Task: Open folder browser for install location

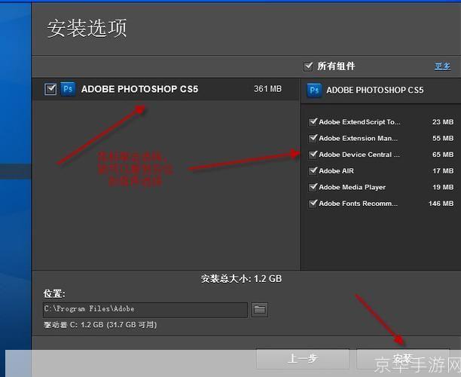Action: [x=260, y=310]
